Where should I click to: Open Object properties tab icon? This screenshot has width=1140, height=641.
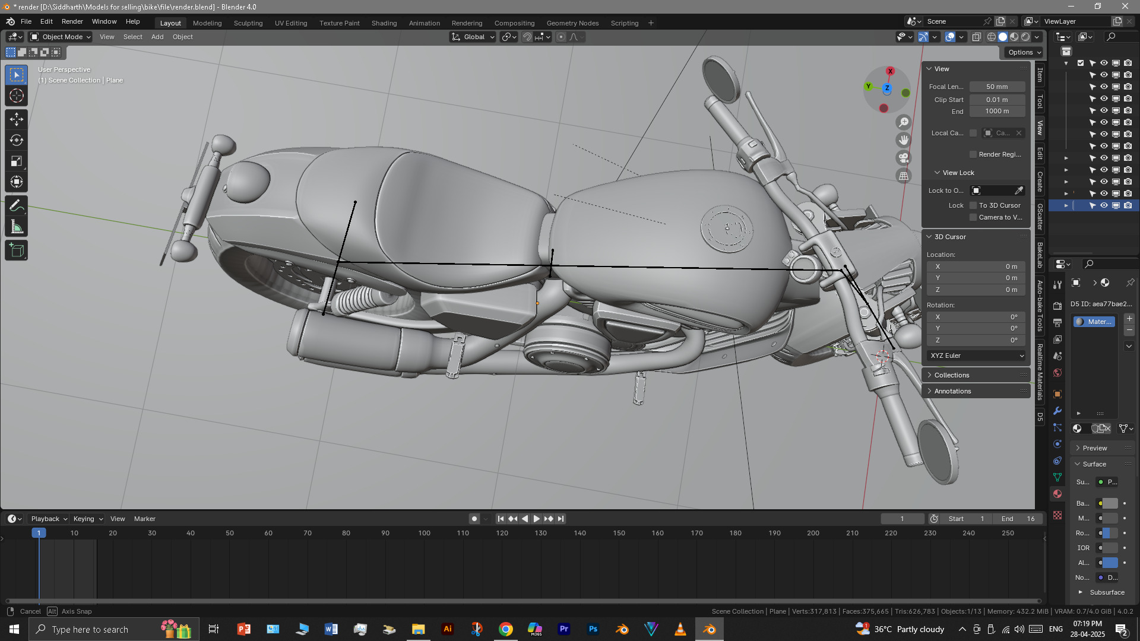(x=1057, y=394)
